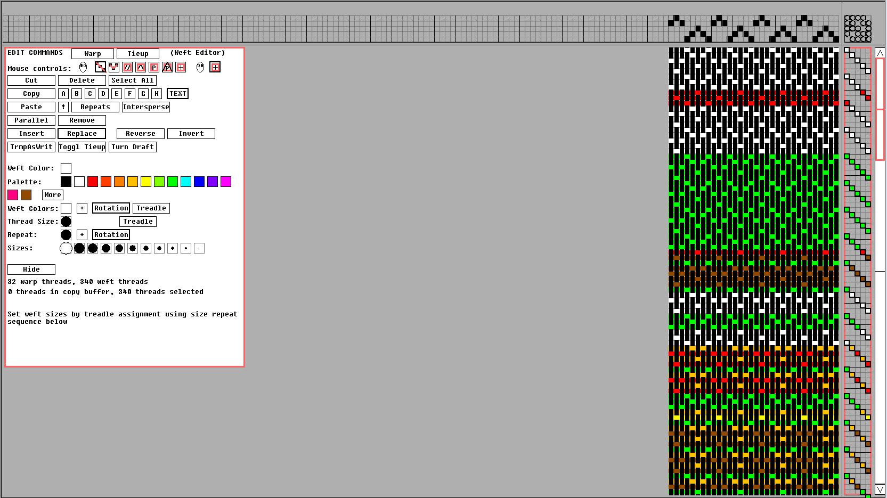This screenshot has height=498, width=887.
Task: Choose the caret-shaped mouse control icon
Action: tap(141, 67)
